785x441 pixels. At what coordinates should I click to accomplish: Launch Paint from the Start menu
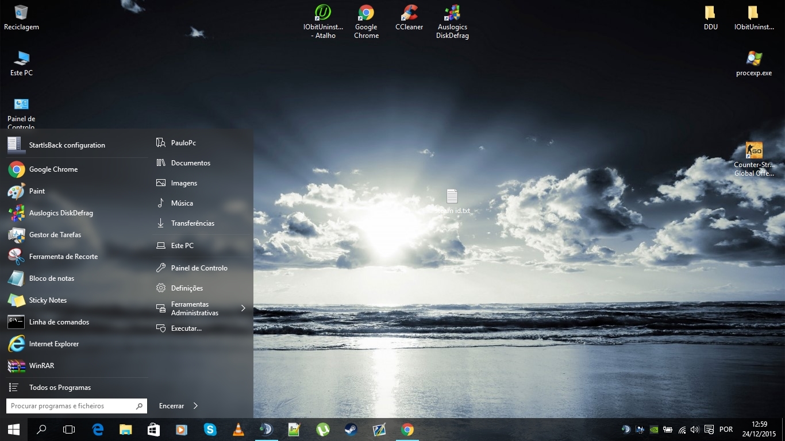[37, 191]
